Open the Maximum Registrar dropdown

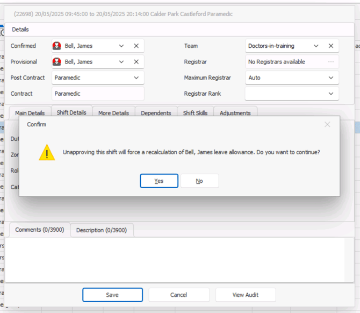pyautogui.click(x=331, y=77)
